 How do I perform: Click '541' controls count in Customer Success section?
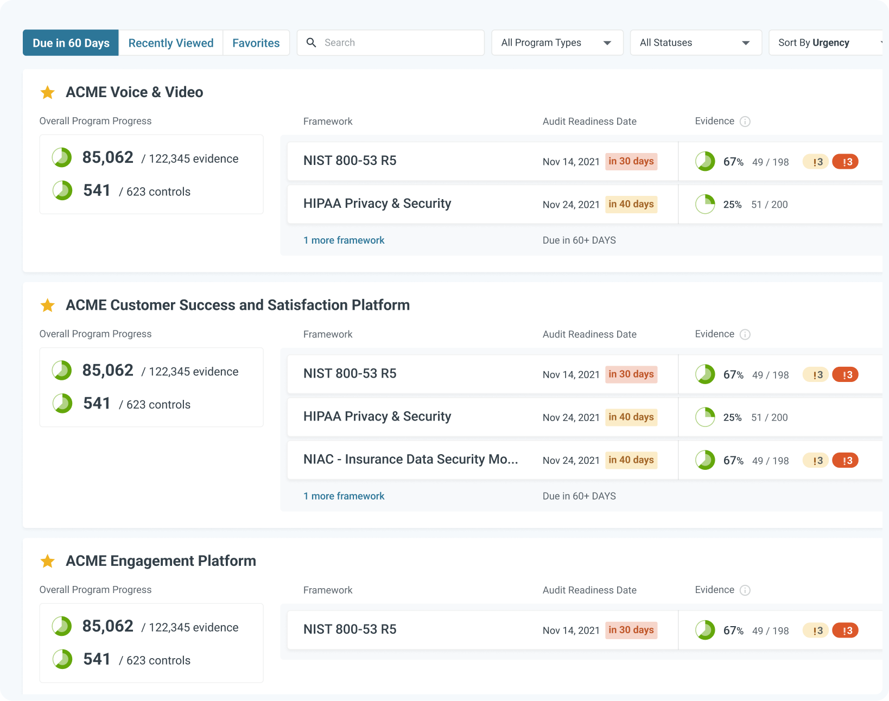[97, 404]
